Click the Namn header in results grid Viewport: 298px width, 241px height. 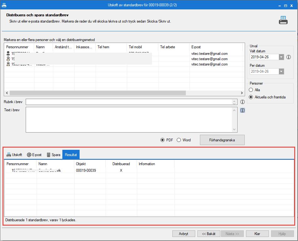(x=43, y=164)
